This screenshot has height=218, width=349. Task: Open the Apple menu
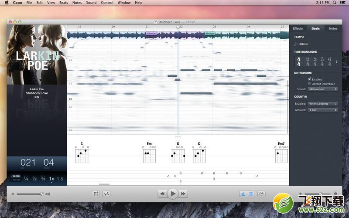(7, 3)
